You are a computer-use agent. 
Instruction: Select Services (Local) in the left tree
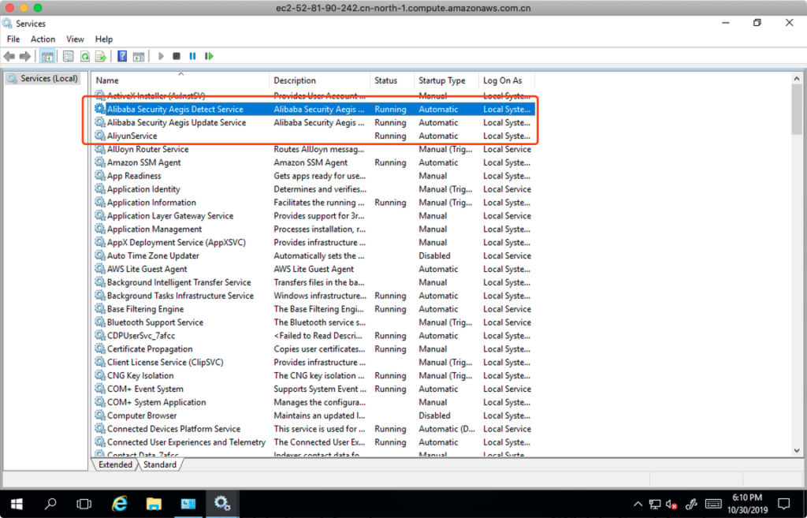click(49, 78)
